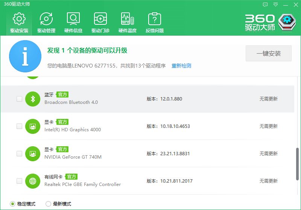Image resolution: width=301 pixels, height=210 pixels.
Task: Select the 最新模式 latest mode radio button
Action: click(48, 204)
